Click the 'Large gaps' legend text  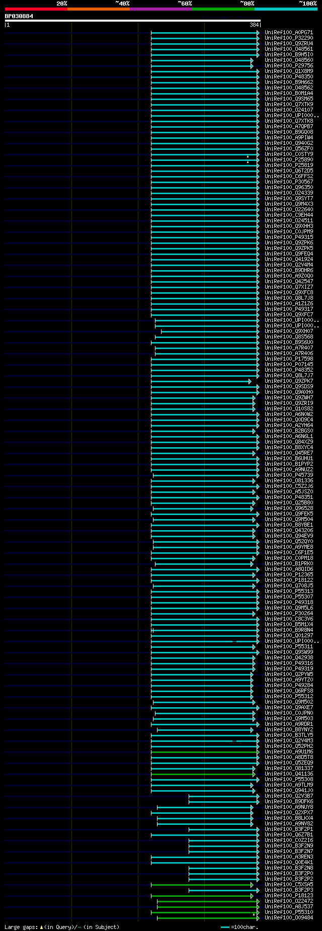(x=62, y=926)
